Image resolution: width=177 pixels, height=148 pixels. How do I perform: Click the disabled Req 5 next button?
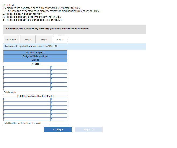click(x=89, y=130)
